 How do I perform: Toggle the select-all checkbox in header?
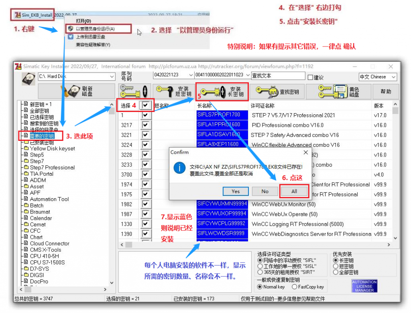pos(145,106)
